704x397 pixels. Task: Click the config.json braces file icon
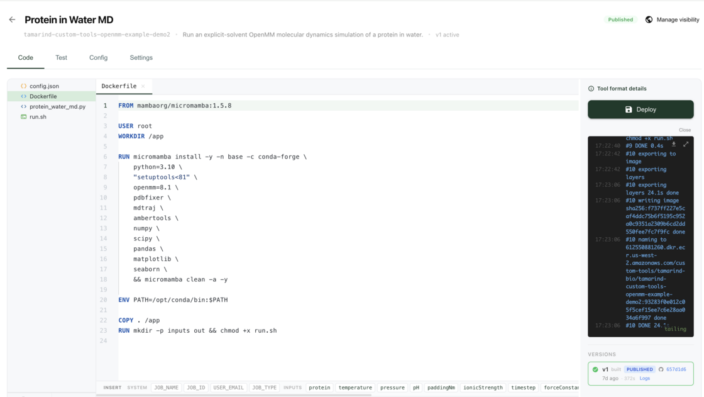(24, 86)
